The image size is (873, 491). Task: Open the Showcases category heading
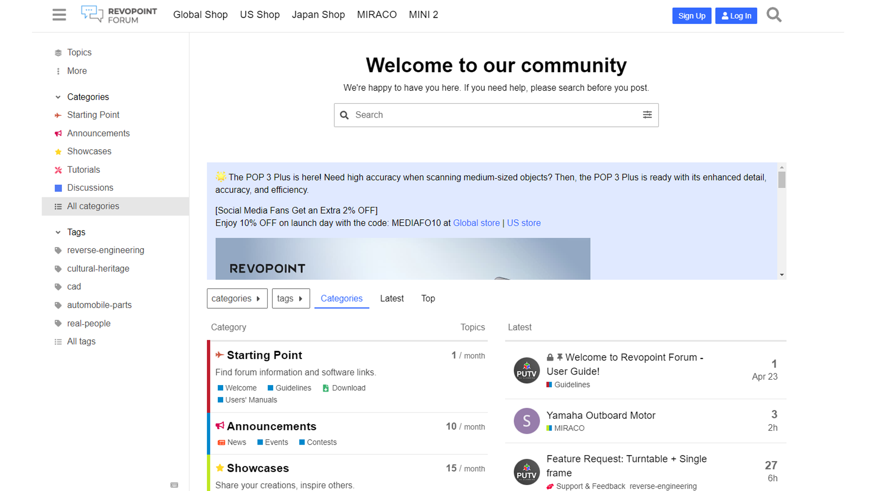tap(258, 468)
